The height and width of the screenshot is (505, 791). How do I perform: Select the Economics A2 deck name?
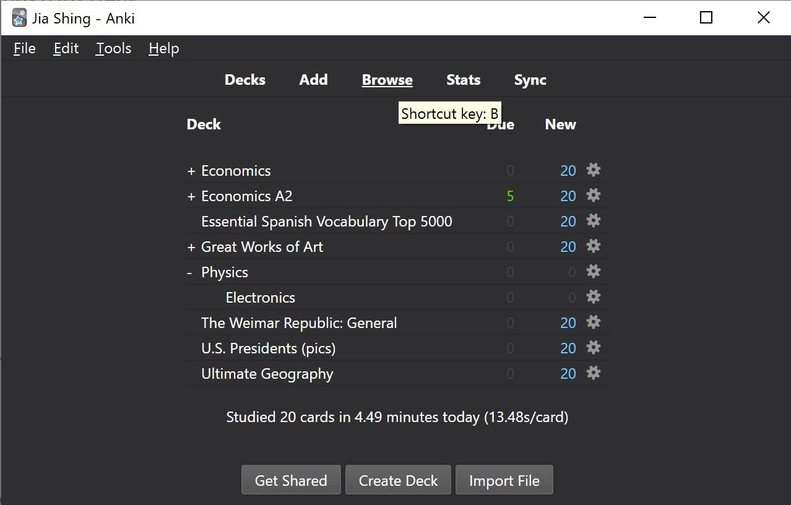247,196
